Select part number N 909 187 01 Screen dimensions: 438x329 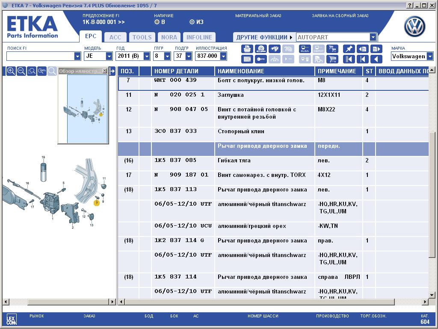pyautogui.click(x=181, y=175)
